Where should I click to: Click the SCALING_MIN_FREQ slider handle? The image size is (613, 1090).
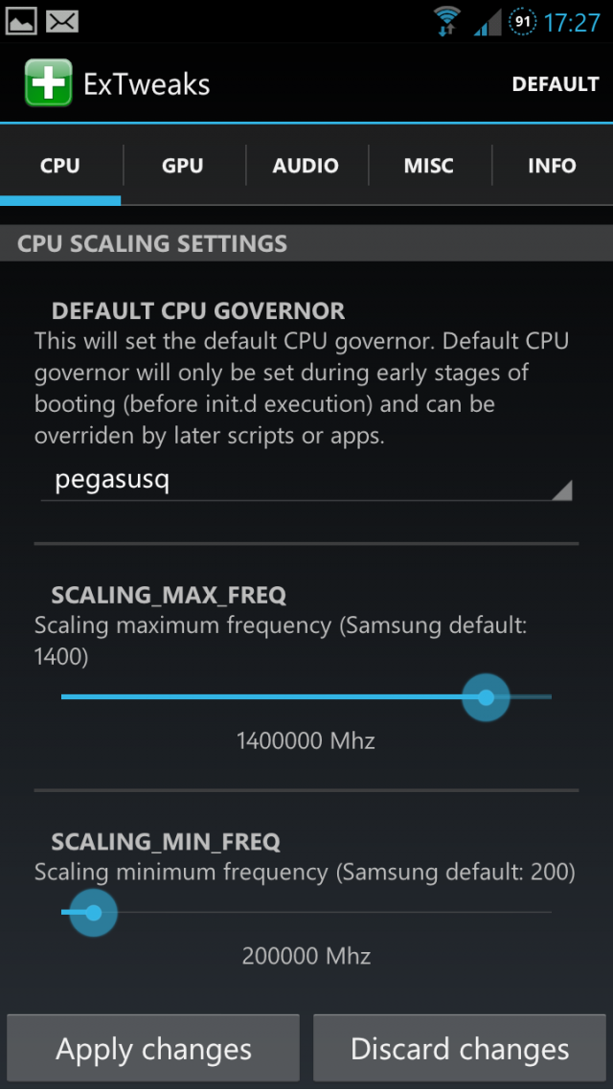(x=93, y=913)
